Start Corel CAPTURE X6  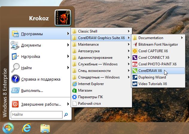[153, 51]
